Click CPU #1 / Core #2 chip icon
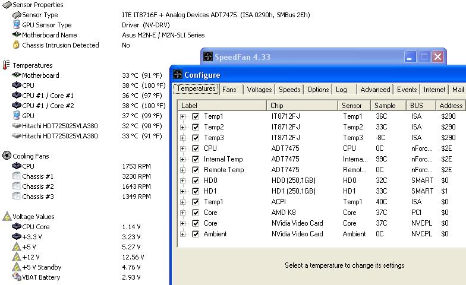 (x=17, y=106)
